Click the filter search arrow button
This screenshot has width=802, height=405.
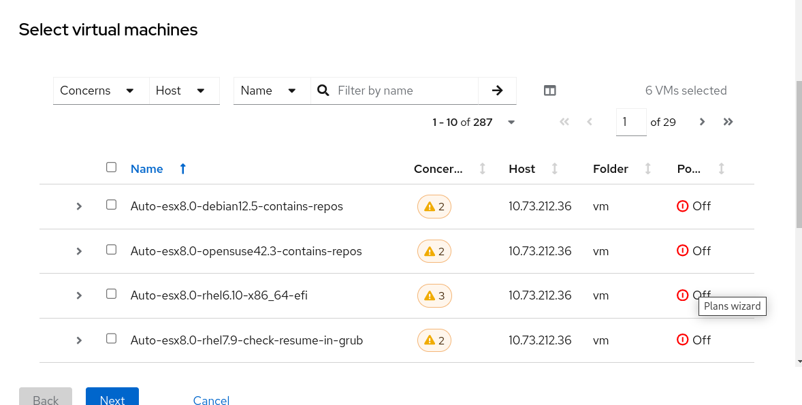(x=497, y=91)
